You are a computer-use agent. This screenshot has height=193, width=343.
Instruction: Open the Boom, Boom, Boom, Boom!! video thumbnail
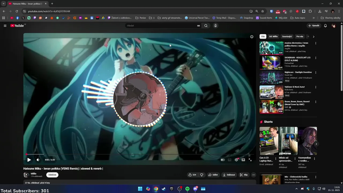pyautogui.click(x=271, y=107)
